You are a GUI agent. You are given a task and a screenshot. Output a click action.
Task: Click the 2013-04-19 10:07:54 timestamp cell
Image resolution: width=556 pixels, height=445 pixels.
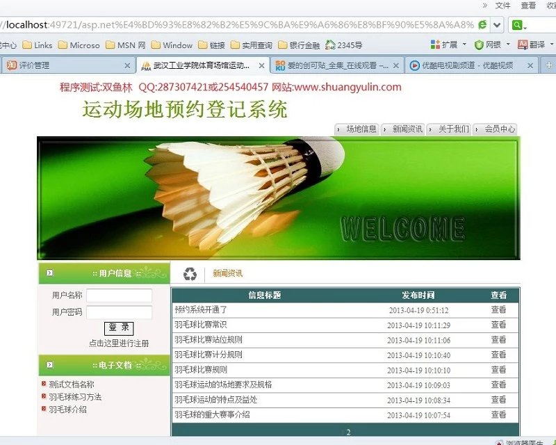coord(418,415)
